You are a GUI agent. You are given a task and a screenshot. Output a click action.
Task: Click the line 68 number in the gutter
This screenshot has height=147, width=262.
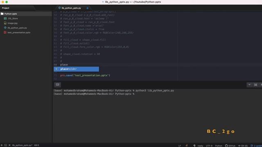[x=55, y=65]
